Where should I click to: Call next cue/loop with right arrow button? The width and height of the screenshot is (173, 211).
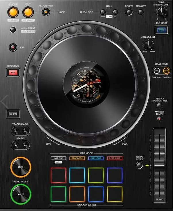(x=115, y=12)
